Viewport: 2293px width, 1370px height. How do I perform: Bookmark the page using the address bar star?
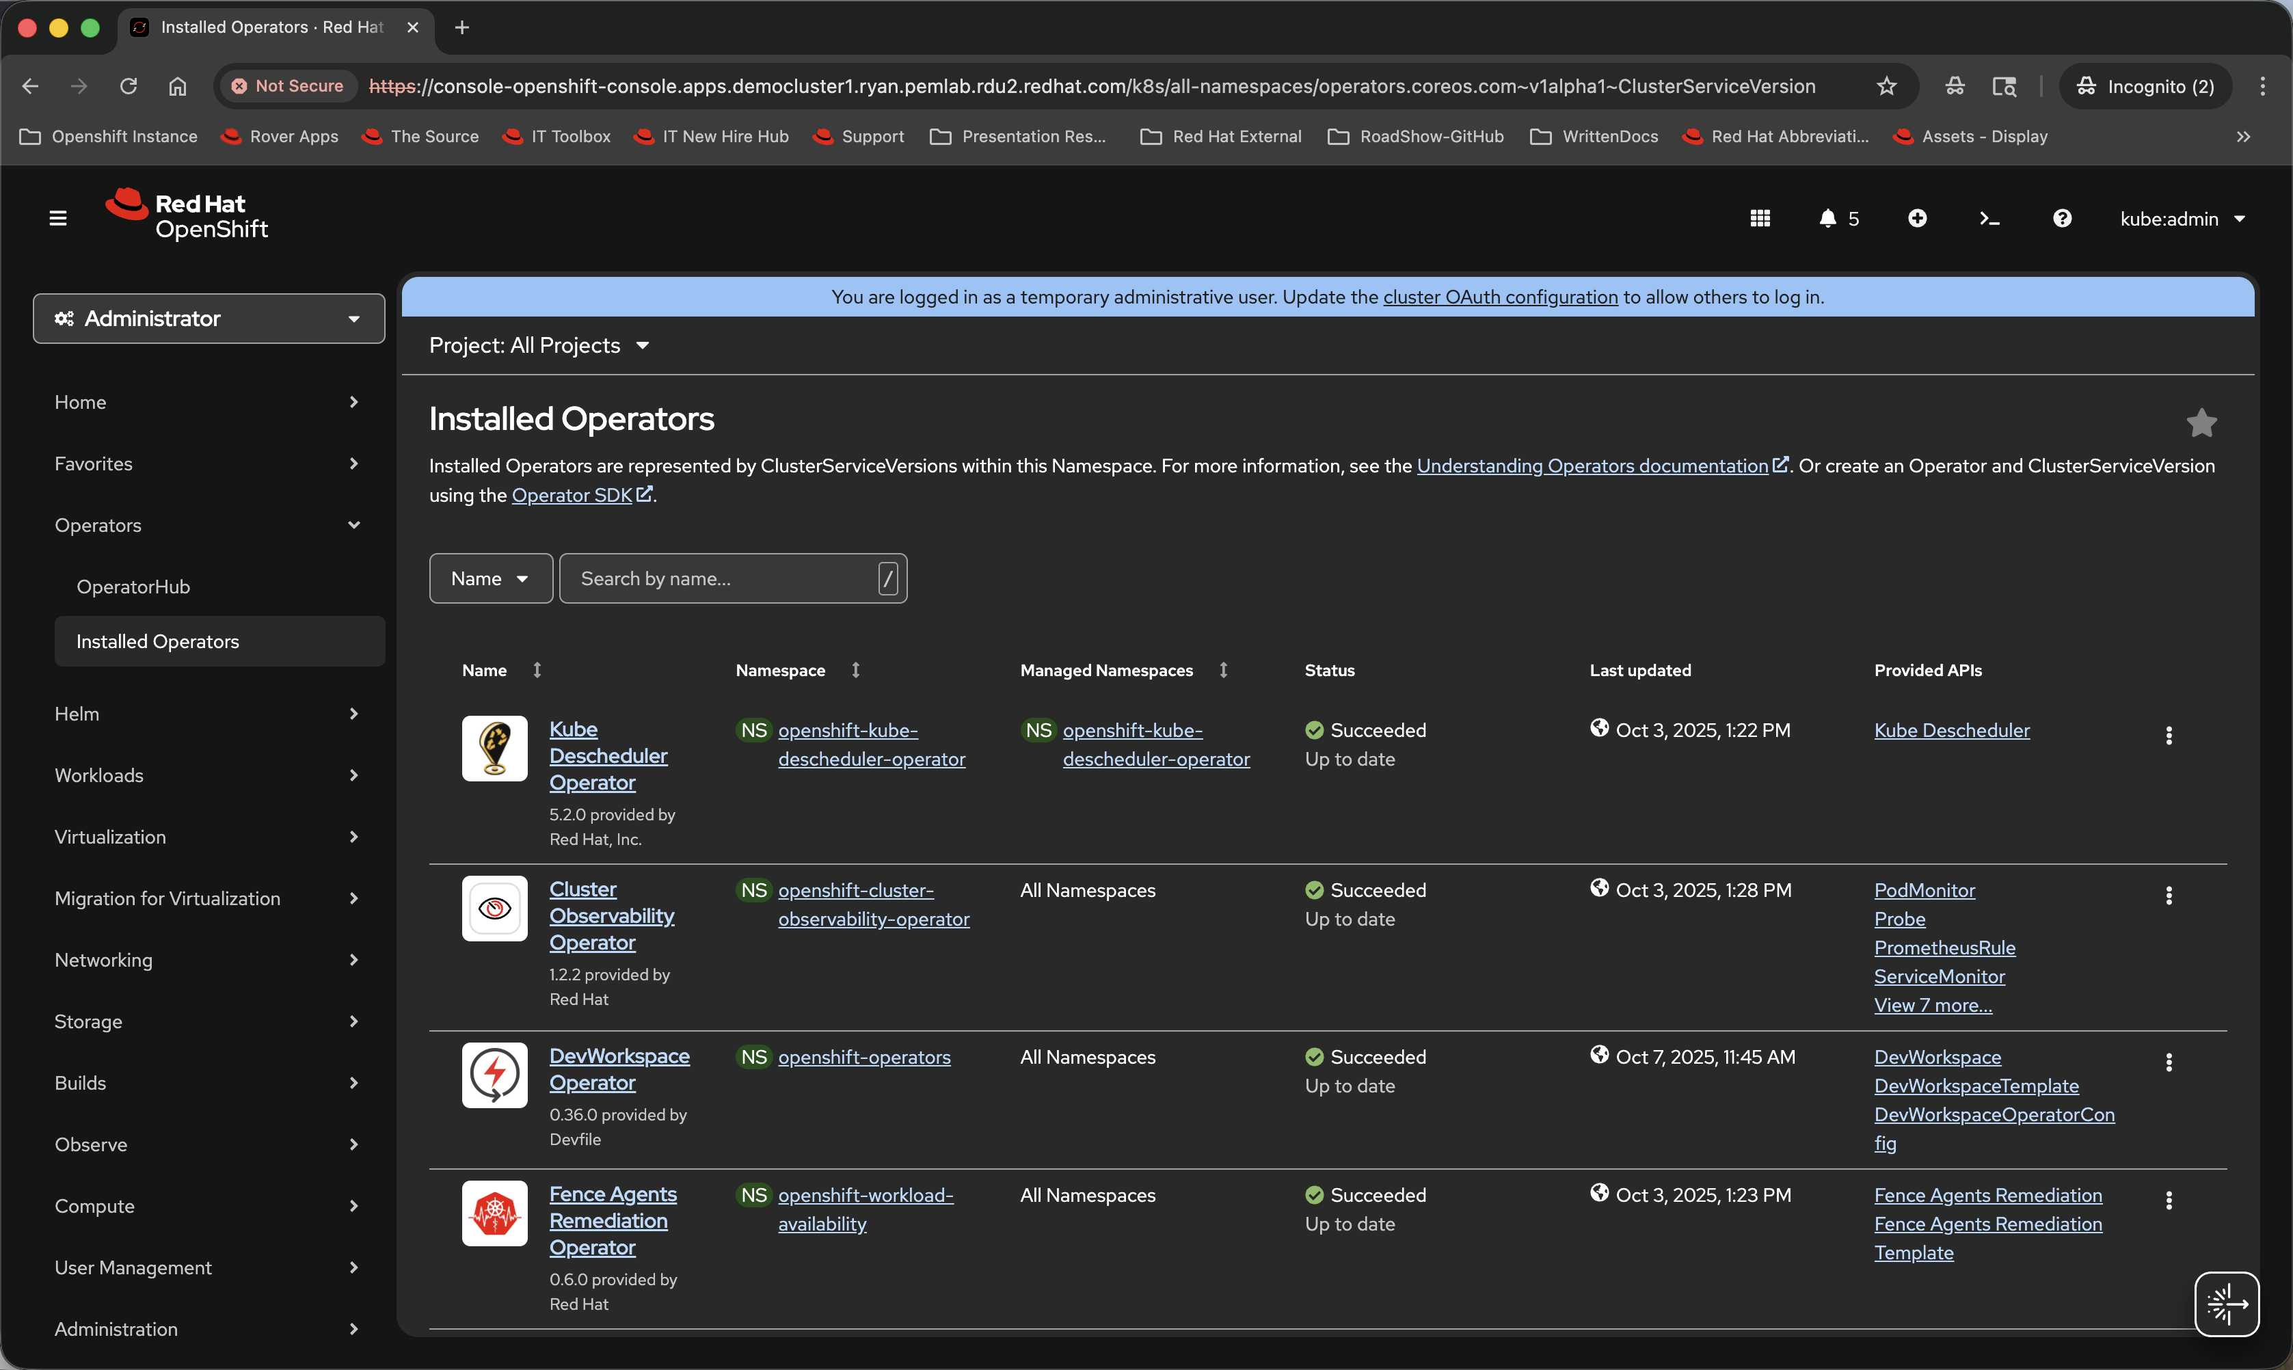pyautogui.click(x=1886, y=86)
